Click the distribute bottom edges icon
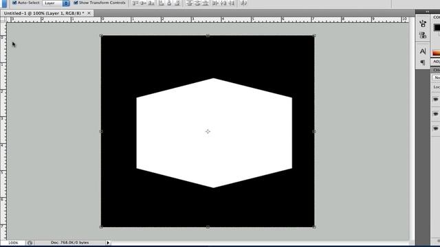The width and height of the screenshot is (440, 247). click(205, 3)
